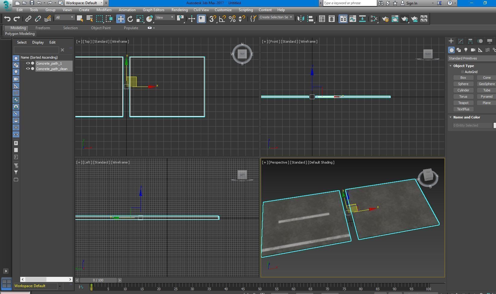Select the Link objects tool
This screenshot has height=294, width=496.
28,19
